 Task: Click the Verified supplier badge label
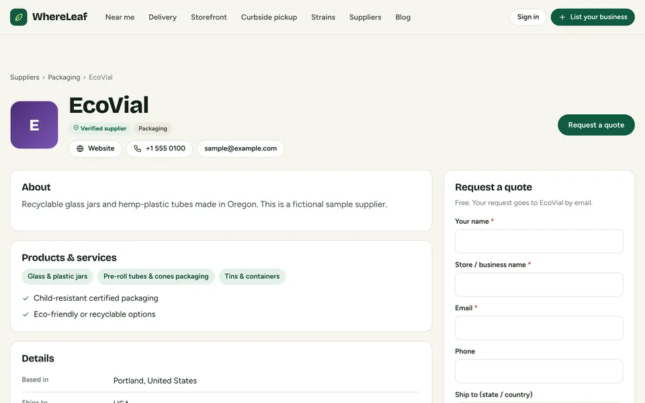tap(103, 128)
